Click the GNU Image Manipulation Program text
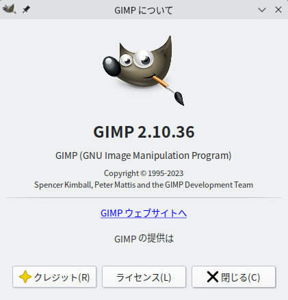The width and height of the screenshot is (288, 300). pos(144,155)
